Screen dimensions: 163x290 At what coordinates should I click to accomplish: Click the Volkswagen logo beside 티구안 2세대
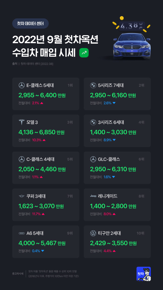point(93,233)
